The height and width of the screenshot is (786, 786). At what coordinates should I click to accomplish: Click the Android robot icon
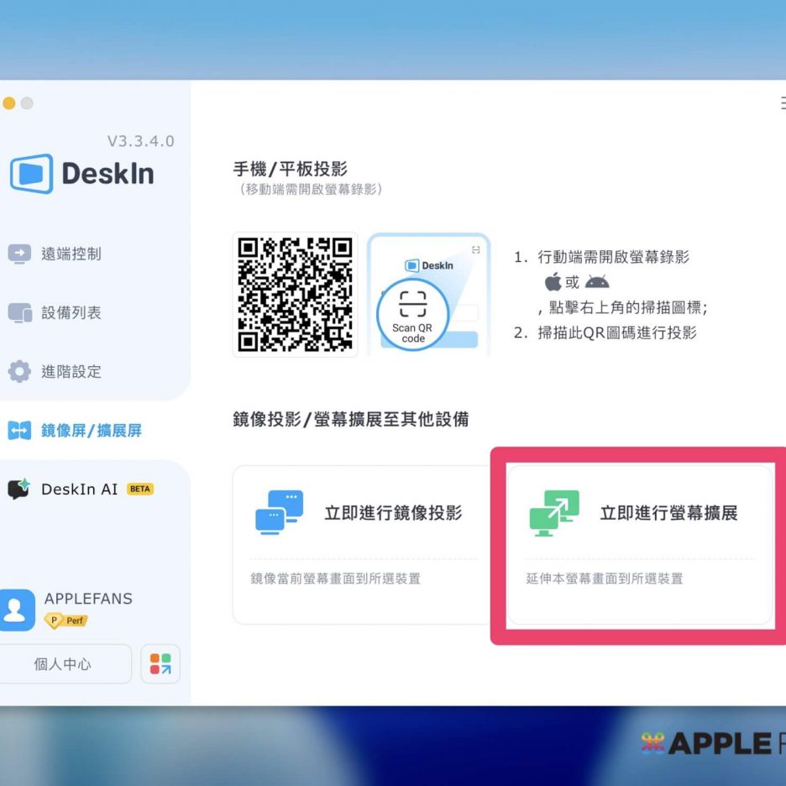pyautogui.click(x=597, y=282)
